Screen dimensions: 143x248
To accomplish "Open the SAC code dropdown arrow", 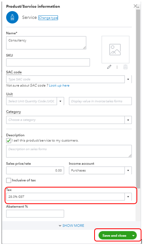I will 128,79.
